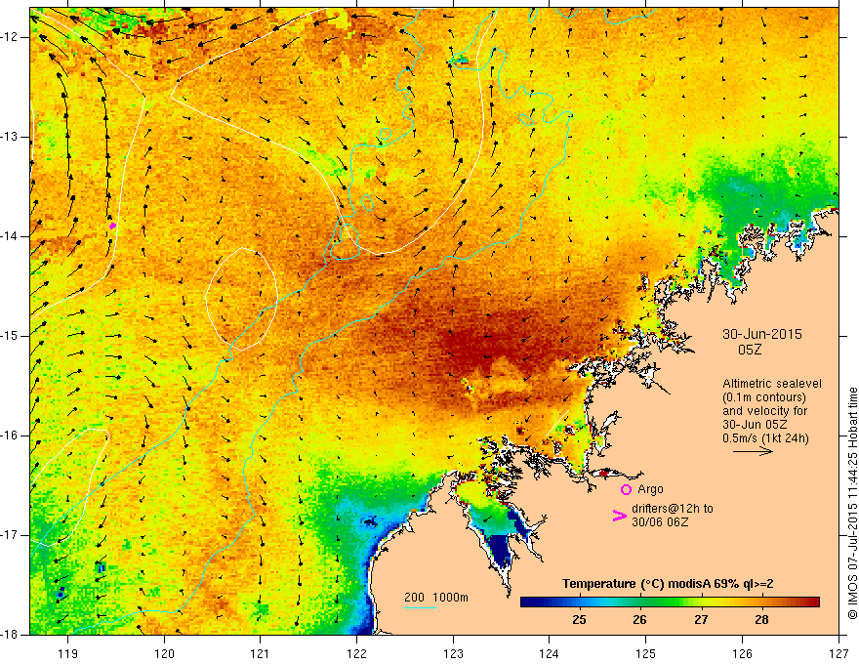Click the magenta drifters arrowhead legend icon
Image resolution: width=859 pixels, height=664 pixels.
619,516
